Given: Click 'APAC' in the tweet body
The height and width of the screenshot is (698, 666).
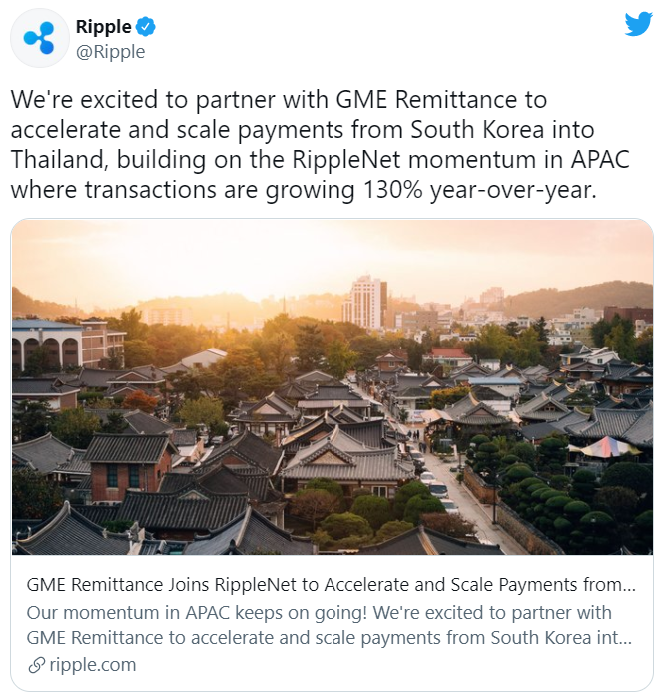Looking at the screenshot, I should coord(600,160).
